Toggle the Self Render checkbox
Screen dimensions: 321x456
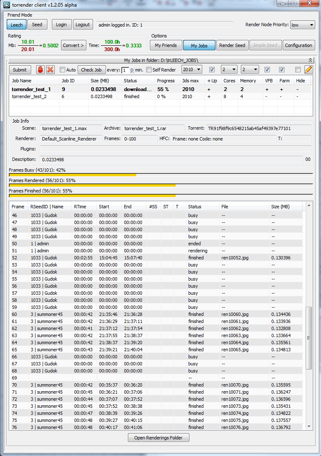tap(149, 70)
